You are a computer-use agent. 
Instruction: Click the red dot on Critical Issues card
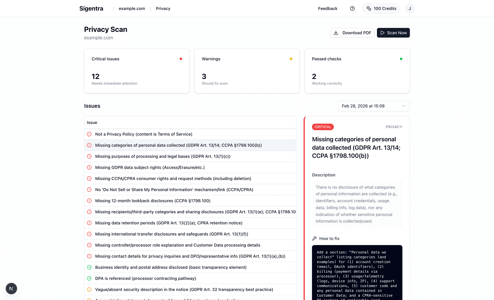click(x=181, y=59)
